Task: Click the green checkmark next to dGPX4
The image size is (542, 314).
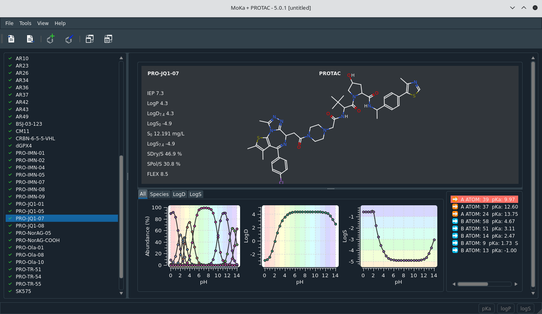Action: [x=10, y=145]
